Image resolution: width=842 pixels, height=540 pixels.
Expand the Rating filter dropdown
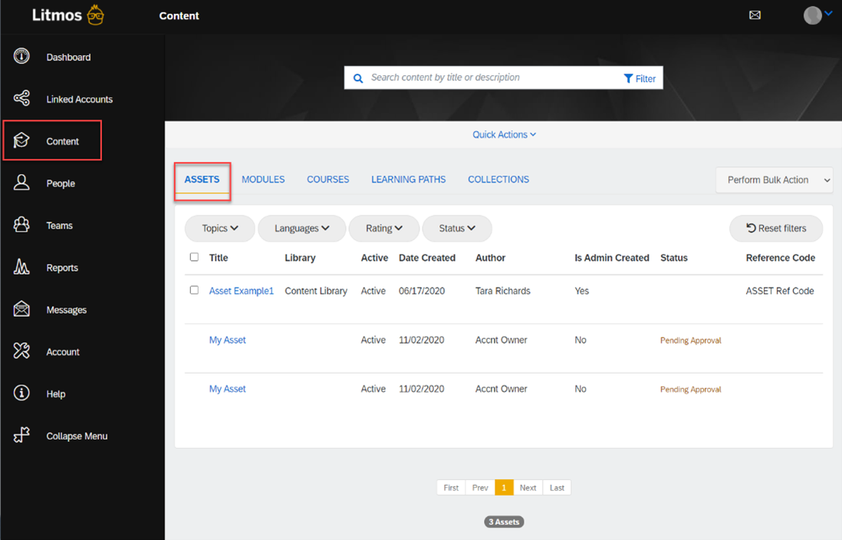point(384,229)
